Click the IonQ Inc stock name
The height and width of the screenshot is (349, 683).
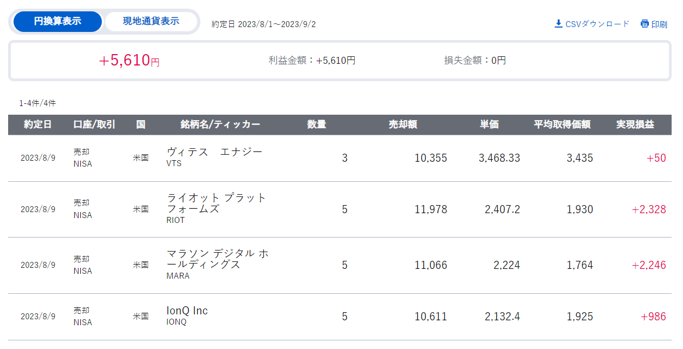187,311
